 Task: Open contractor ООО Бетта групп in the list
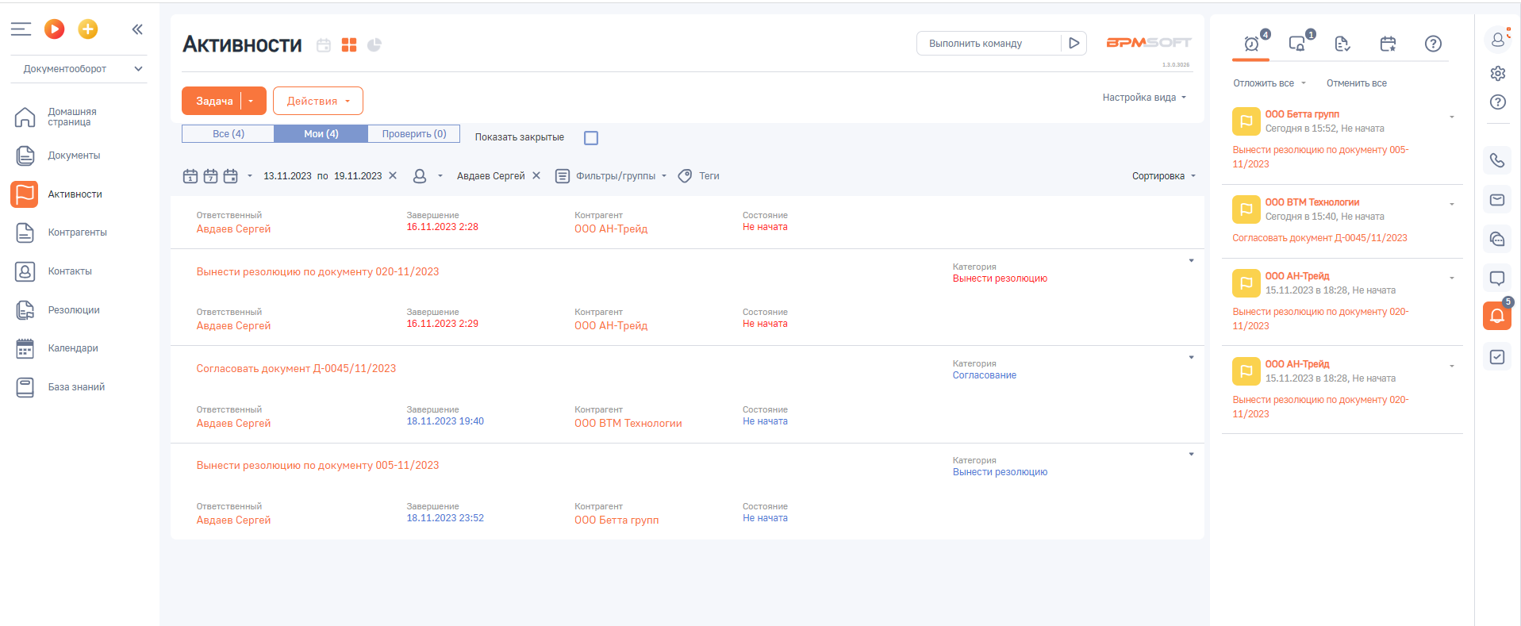click(616, 520)
